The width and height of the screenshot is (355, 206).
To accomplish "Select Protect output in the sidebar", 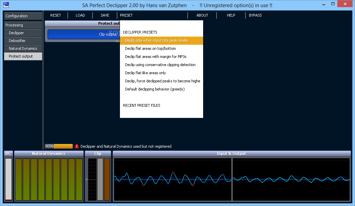I will [x=23, y=56].
